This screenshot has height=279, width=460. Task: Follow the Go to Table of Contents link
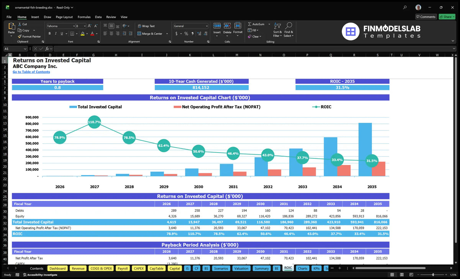(x=31, y=72)
